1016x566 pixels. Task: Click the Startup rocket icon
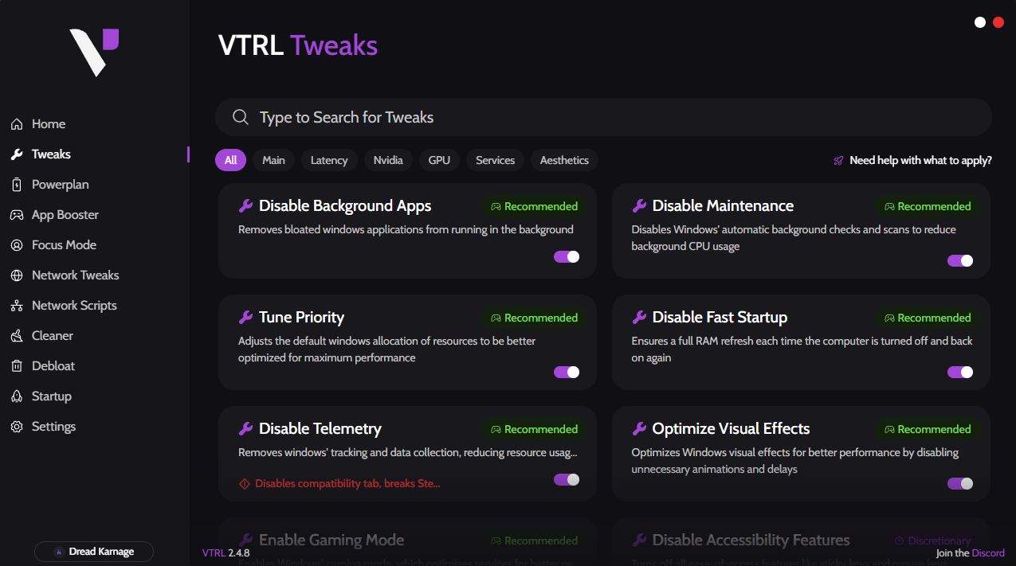16,396
